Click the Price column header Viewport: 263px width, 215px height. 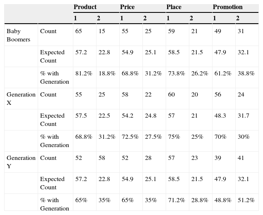pyautogui.click(x=127, y=7)
